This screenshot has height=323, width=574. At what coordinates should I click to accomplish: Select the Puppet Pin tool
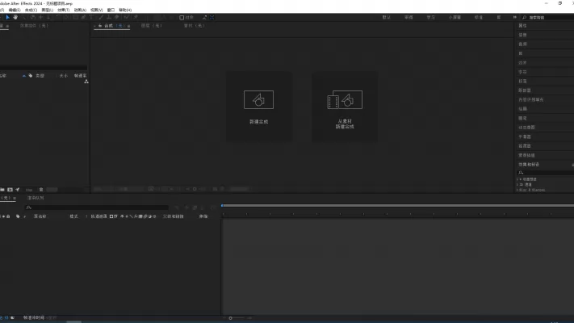[136, 17]
